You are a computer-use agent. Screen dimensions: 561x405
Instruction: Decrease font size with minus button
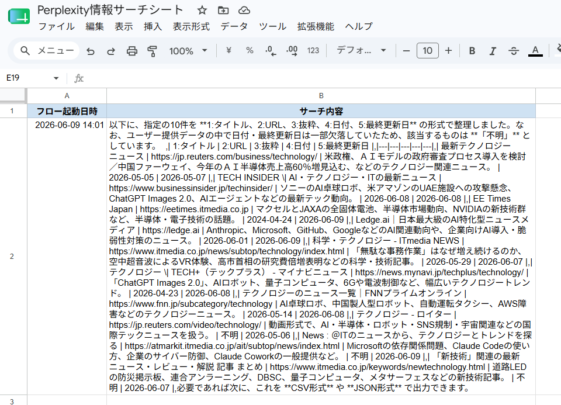pos(406,51)
